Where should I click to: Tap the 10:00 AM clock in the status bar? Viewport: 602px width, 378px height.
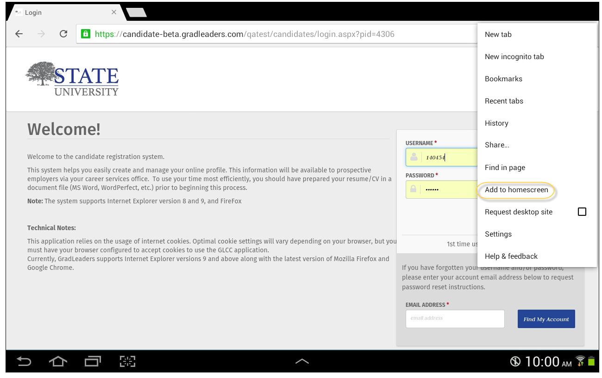pyautogui.click(x=548, y=361)
